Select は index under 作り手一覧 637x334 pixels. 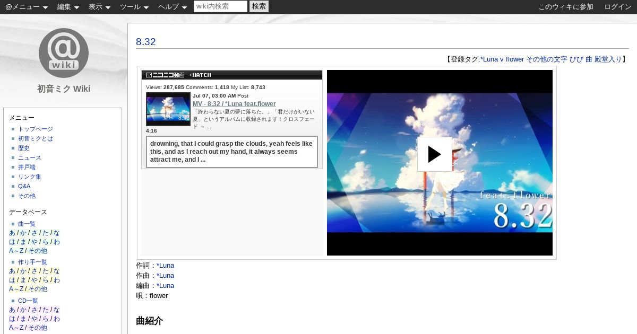(x=12, y=280)
